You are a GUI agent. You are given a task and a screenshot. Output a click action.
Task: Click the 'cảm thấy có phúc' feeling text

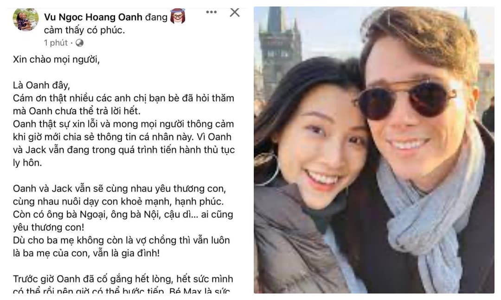point(84,30)
